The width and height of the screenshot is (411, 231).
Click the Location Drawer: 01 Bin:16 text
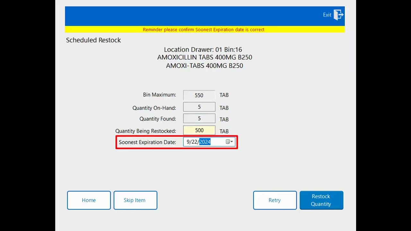click(x=203, y=49)
